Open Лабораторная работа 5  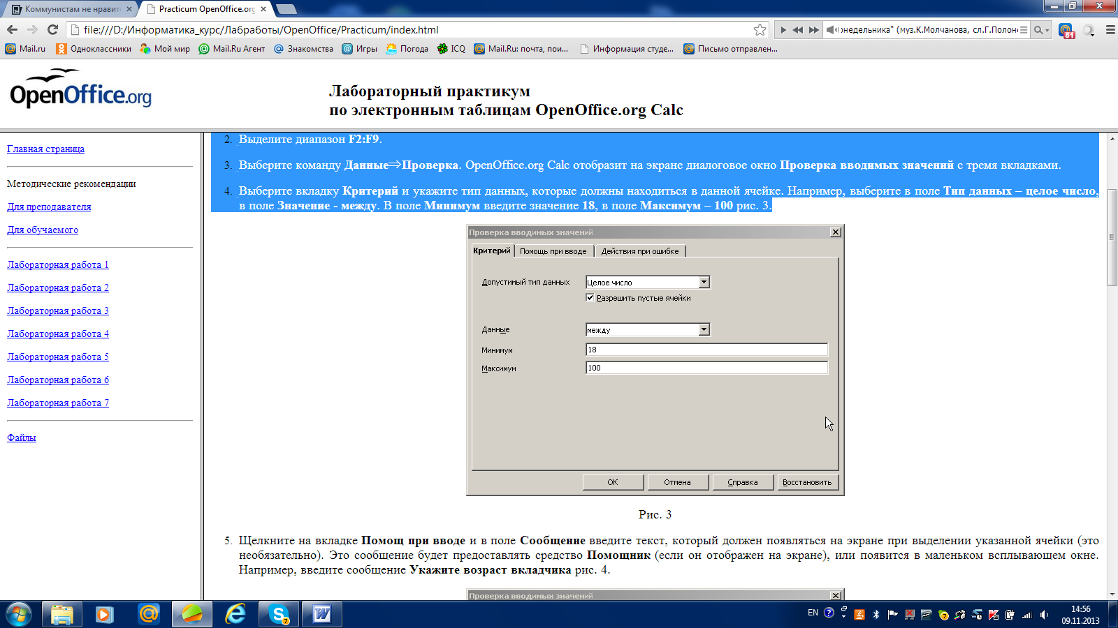point(58,357)
